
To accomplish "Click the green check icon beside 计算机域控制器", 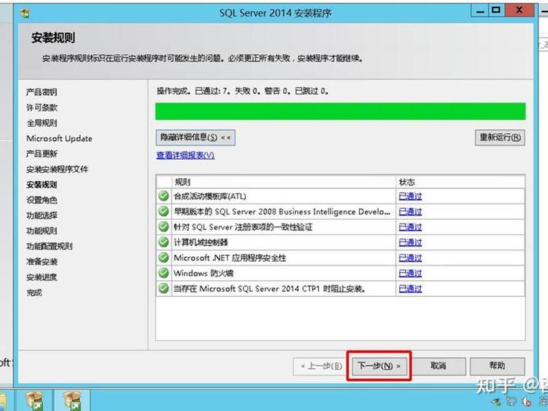I will click(164, 242).
